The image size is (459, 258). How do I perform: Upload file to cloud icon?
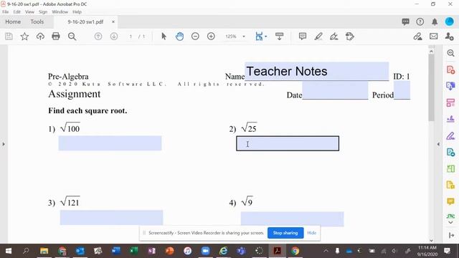(x=40, y=37)
